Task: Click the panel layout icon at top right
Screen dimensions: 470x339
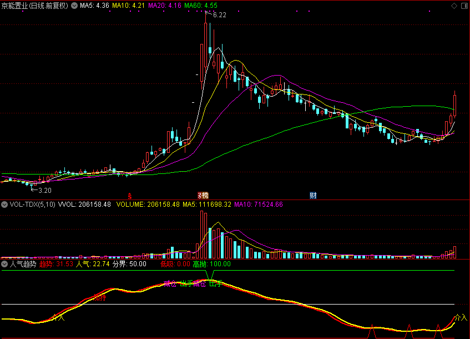Action: [464, 6]
